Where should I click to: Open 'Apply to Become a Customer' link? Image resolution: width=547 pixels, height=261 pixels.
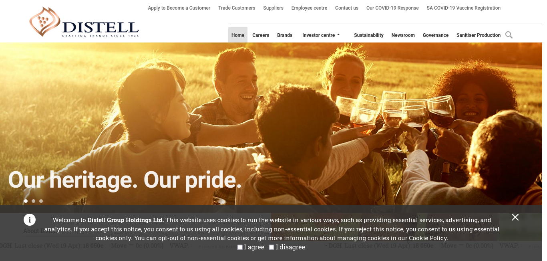tap(179, 8)
